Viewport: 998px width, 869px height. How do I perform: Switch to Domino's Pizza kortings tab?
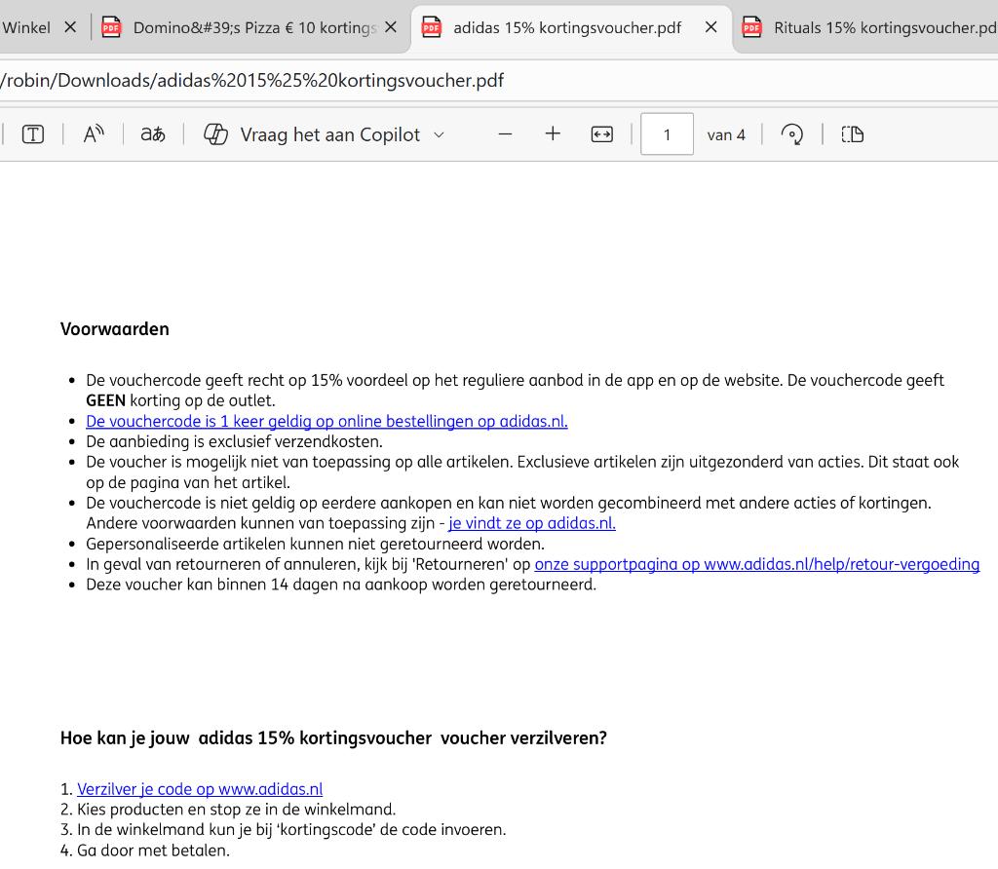tap(250, 27)
